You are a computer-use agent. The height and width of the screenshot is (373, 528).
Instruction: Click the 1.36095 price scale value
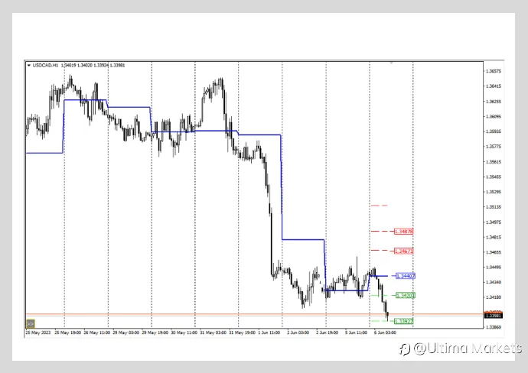coord(494,117)
